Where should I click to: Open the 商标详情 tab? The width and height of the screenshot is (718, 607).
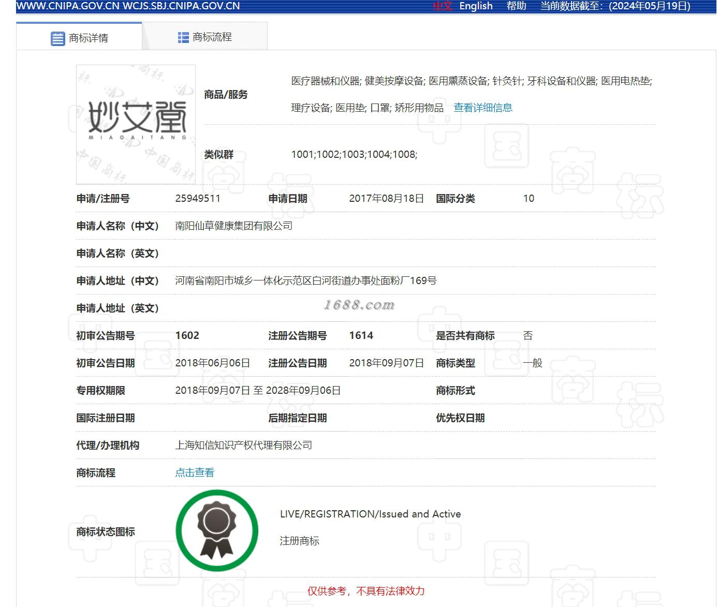pyautogui.click(x=79, y=37)
